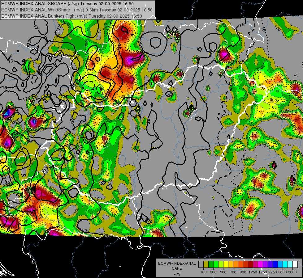Viewport: 303px width, 278px height.
Task: Select the cyan swatch in the legend
Action: pyautogui.click(x=285, y=264)
